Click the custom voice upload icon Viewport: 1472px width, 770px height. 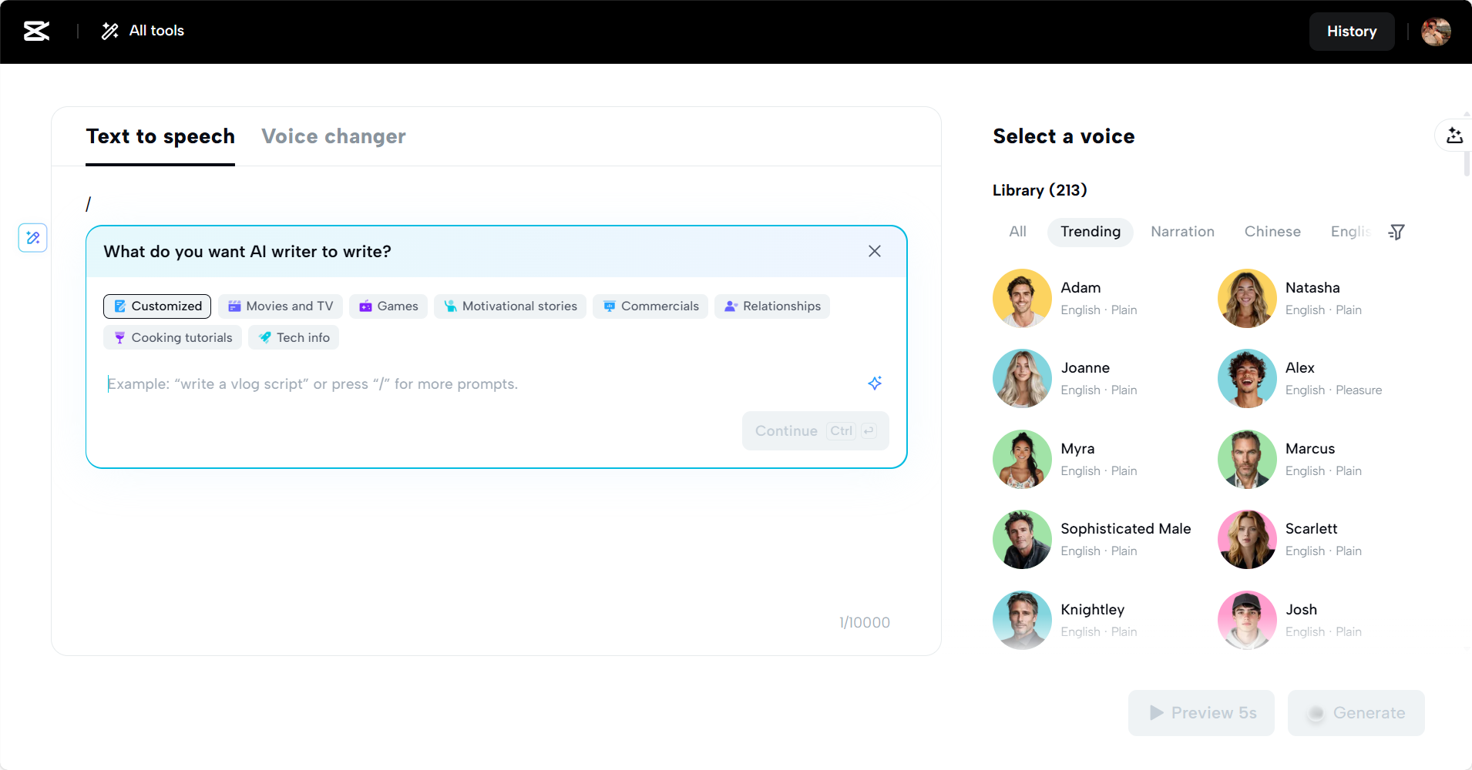1454,136
